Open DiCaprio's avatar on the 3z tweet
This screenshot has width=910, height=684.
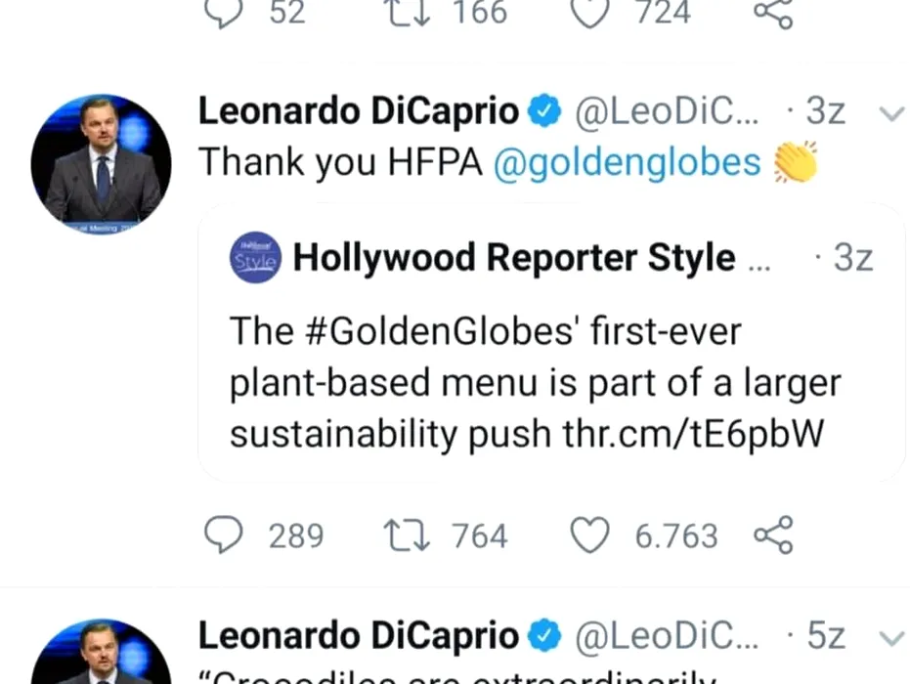102,164
